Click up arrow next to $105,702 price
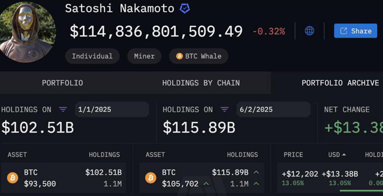Screen dimensions: 383x196 pyautogui.click(x=206, y=184)
